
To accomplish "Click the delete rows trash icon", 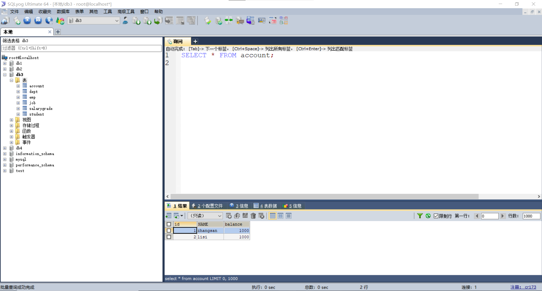I will (x=253, y=216).
